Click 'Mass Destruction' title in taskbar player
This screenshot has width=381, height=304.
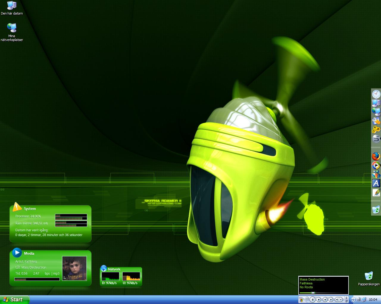(x=312, y=279)
